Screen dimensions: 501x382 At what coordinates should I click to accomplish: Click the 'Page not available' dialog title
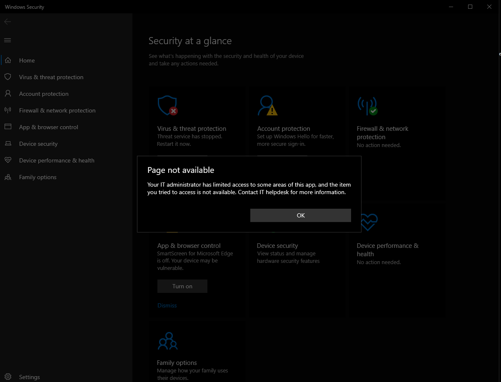click(181, 170)
